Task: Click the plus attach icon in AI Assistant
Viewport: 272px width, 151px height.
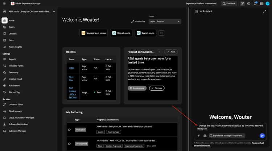Action: tap(199, 136)
